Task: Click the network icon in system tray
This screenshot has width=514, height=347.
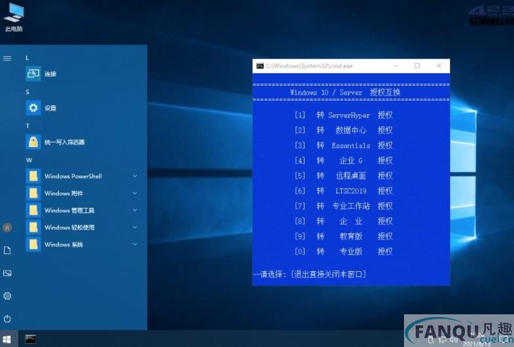Action: 443,339
